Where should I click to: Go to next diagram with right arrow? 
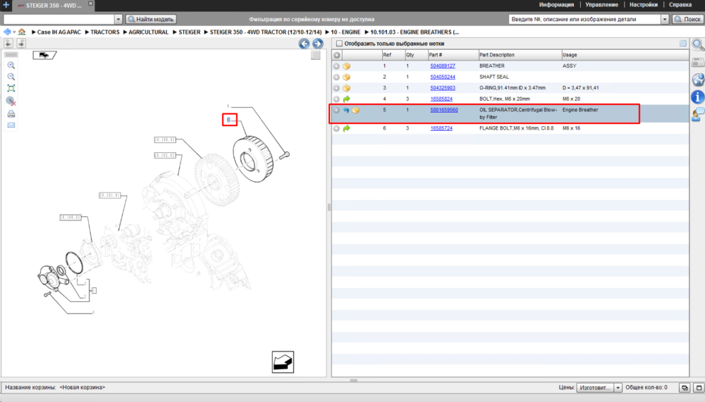tap(317, 44)
